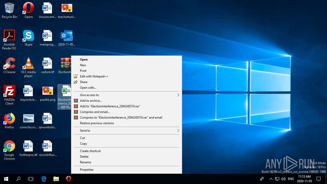Select the Google Chrome desktop shortcut
The width and height of the screenshot is (327, 184).
click(x=9, y=150)
